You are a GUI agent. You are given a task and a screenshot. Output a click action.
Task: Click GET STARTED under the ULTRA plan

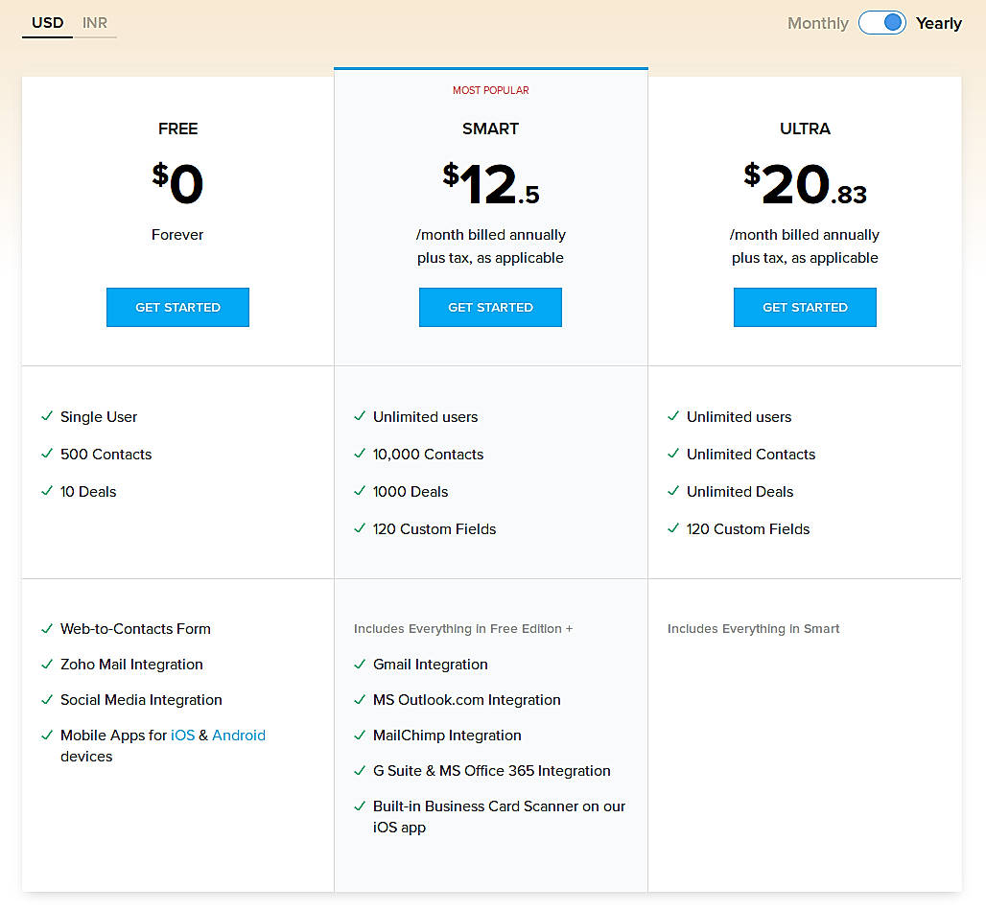pyautogui.click(x=805, y=307)
